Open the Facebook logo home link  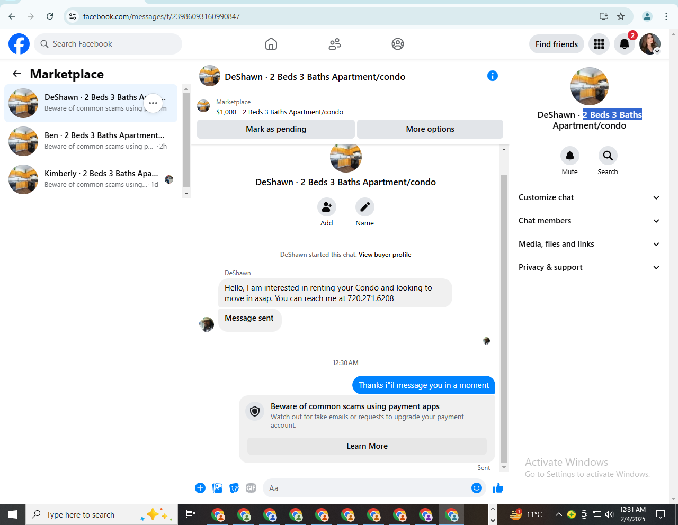[x=19, y=44]
